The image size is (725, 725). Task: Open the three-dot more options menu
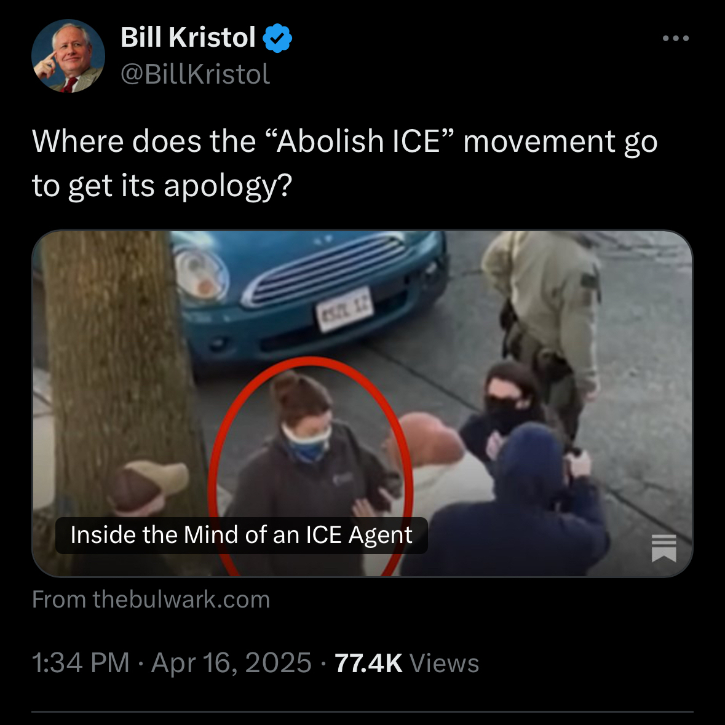(676, 38)
